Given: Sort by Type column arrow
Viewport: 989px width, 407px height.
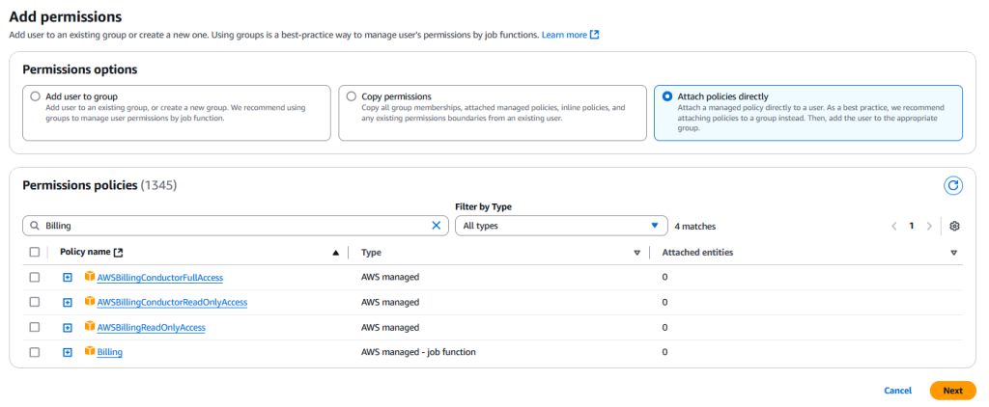Looking at the screenshot, I should 637,253.
